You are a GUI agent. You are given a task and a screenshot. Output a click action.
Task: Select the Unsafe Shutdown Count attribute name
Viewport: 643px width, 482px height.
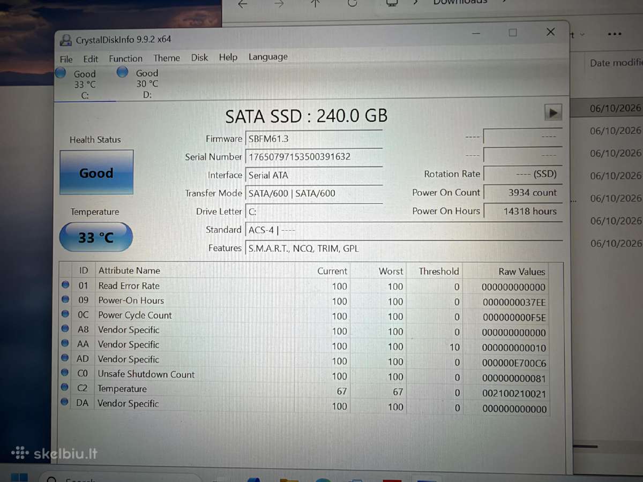pos(146,374)
